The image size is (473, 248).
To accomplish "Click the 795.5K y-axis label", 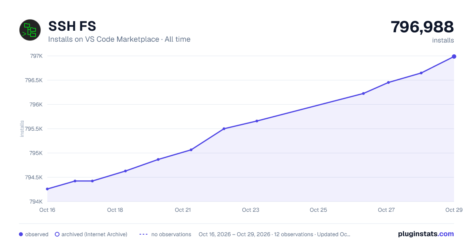I will coord(34,129).
